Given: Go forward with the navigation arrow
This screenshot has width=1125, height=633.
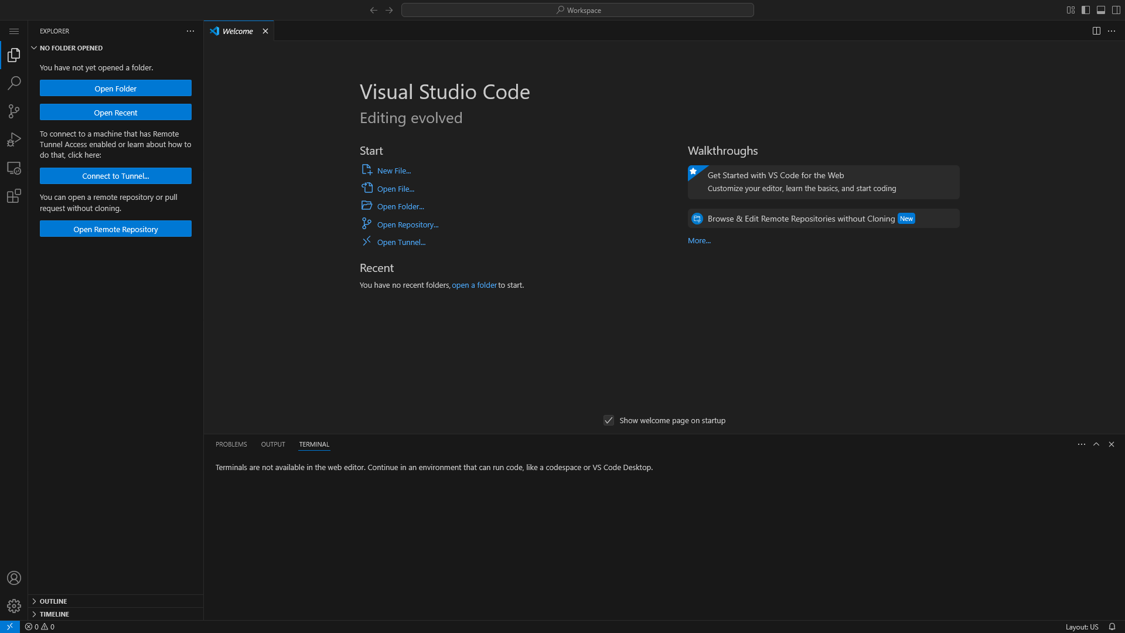Looking at the screenshot, I should click(389, 10).
